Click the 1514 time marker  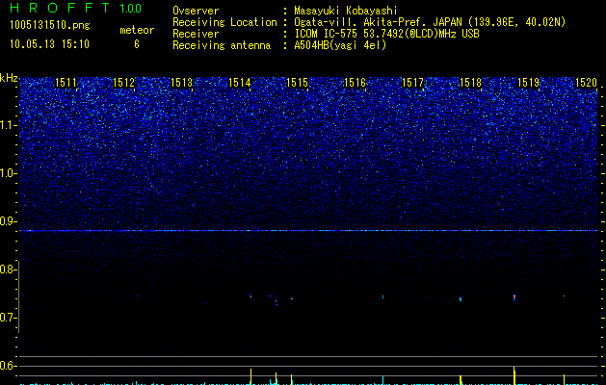click(240, 82)
